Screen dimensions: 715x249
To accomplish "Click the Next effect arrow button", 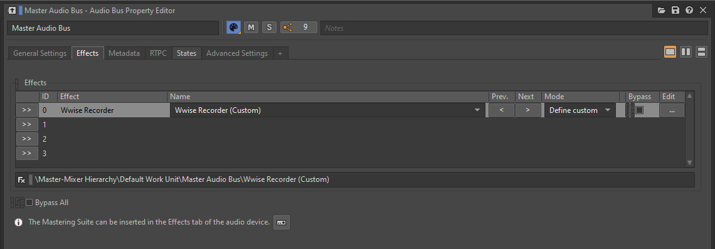I will pyautogui.click(x=527, y=110).
